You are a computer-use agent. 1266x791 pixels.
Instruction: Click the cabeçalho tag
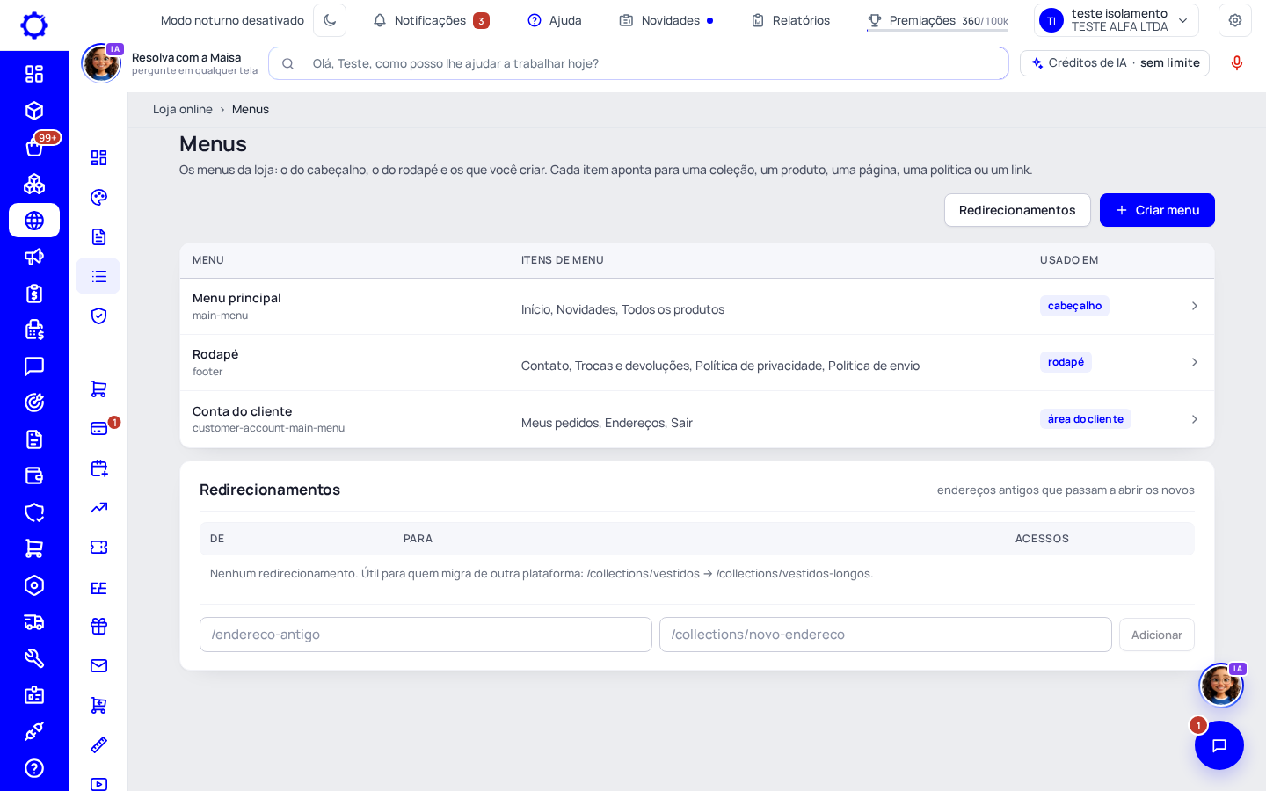1074,306
